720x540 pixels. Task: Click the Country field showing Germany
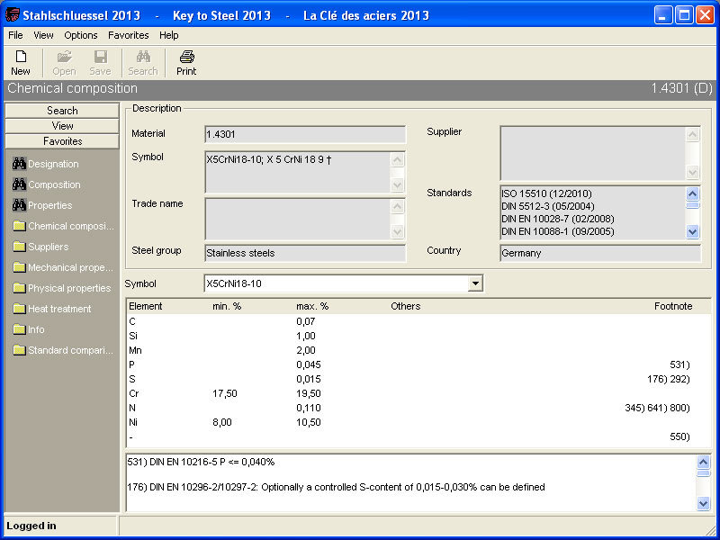point(600,253)
